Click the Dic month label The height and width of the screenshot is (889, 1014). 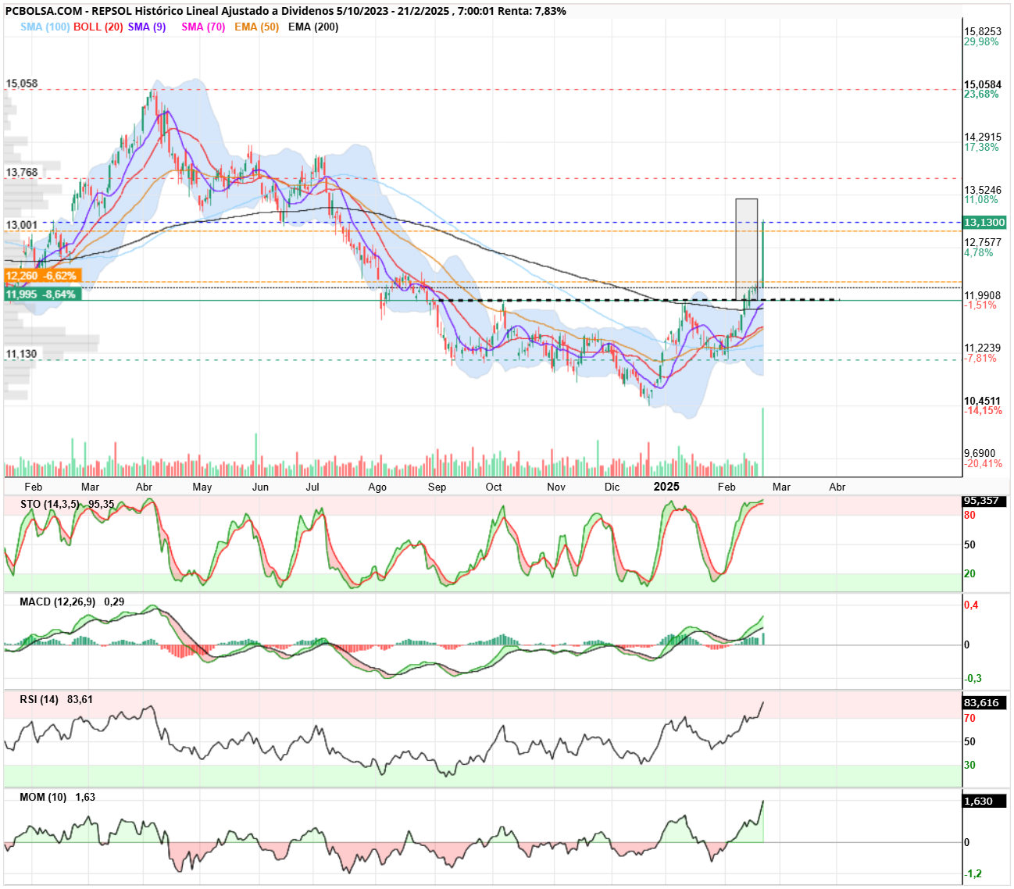[x=612, y=487]
